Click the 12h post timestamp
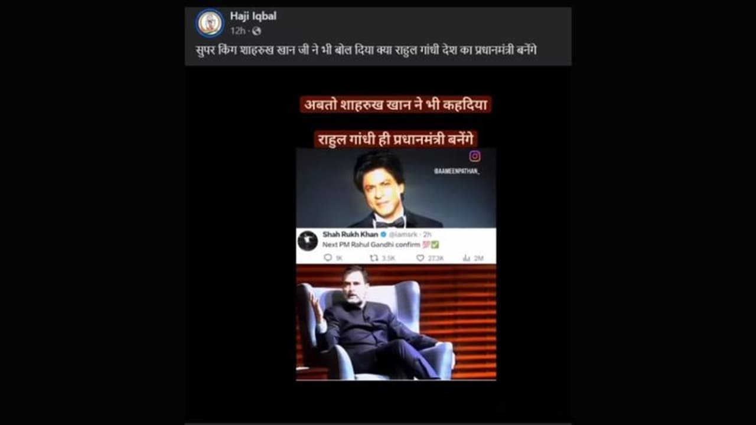The image size is (756, 425). pos(237,31)
